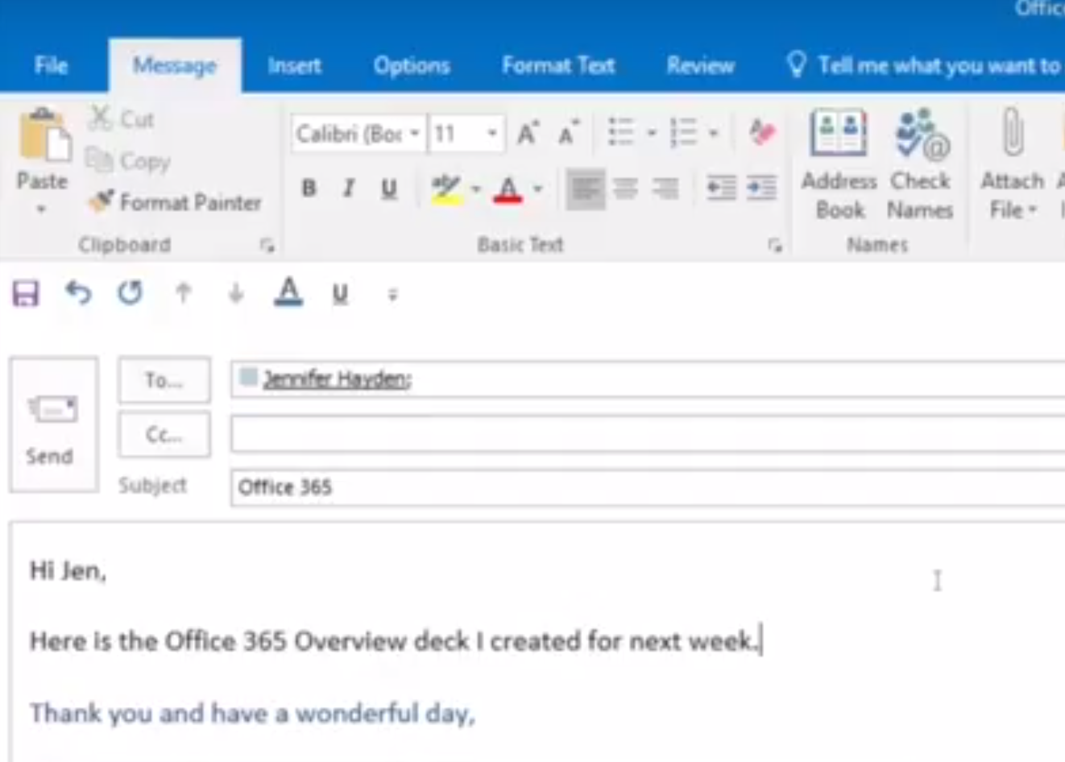Open the font size dropdown
The image size is (1065, 762).
[491, 133]
